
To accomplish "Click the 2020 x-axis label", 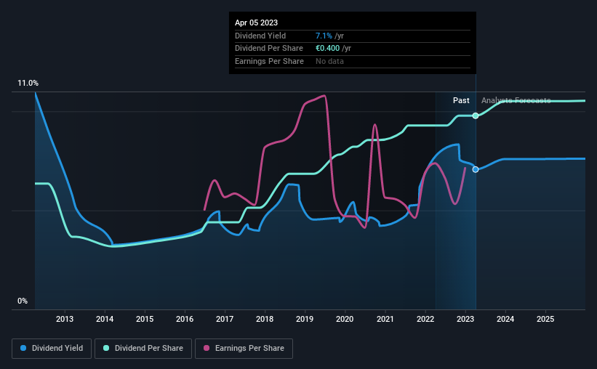I will coord(345,319).
